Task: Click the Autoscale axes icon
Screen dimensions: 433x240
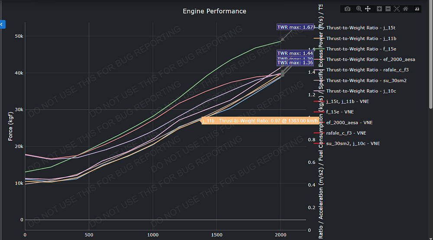Action: [397, 9]
